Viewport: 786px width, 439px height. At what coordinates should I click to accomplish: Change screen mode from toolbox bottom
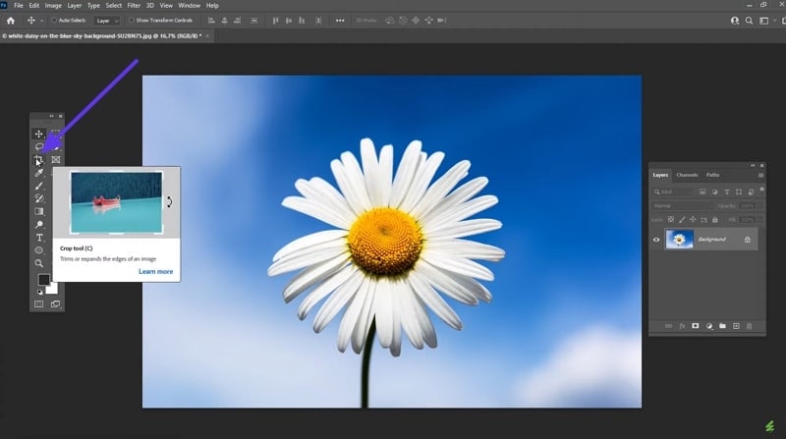pos(56,304)
